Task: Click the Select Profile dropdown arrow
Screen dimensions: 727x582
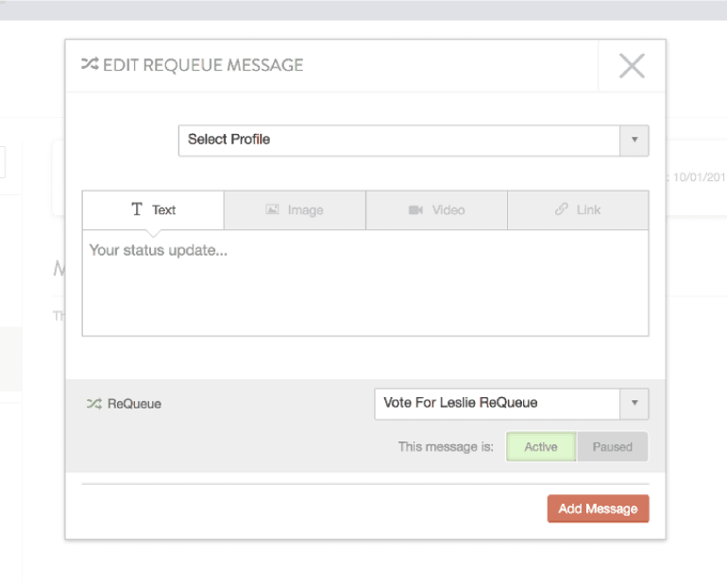Action: (634, 140)
